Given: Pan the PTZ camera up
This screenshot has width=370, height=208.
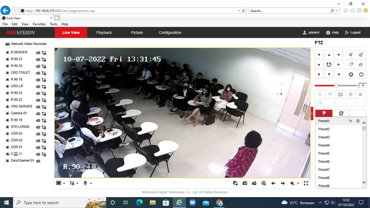Looking at the screenshot, I should click(x=329, y=55).
